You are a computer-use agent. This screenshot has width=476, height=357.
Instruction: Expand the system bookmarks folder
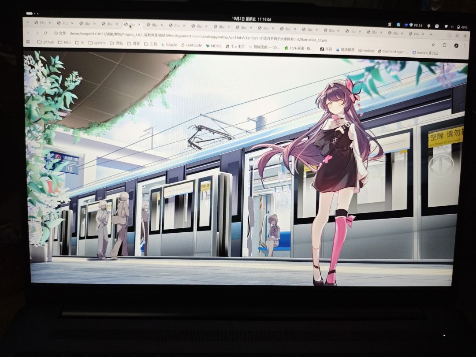click(x=97, y=43)
